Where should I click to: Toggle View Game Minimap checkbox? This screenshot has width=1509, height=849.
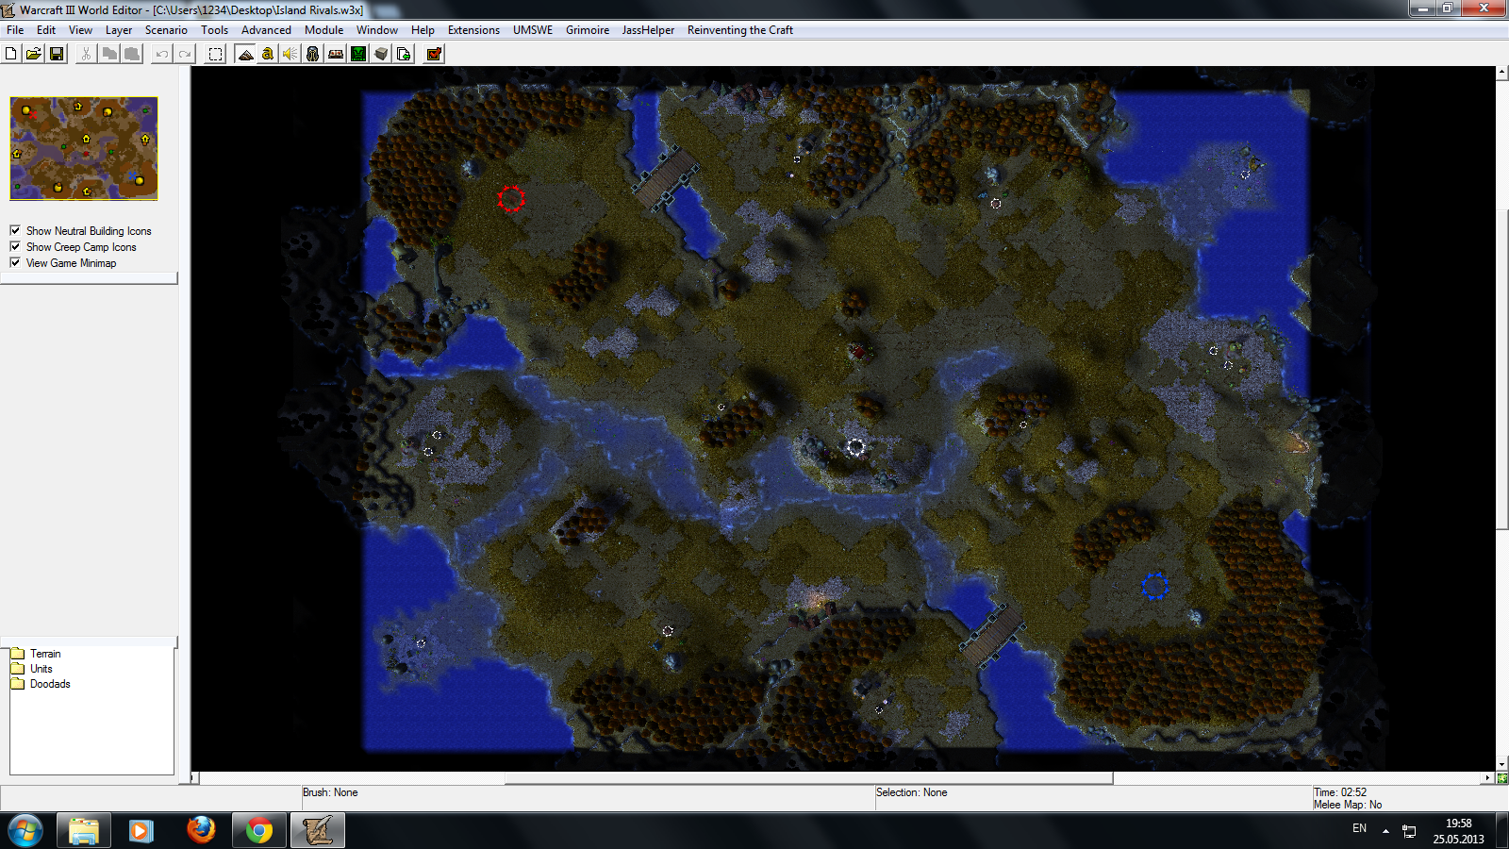(x=15, y=262)
